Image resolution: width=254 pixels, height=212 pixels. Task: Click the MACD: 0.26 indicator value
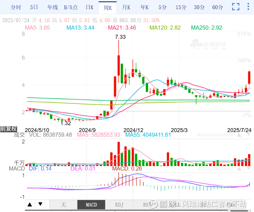[x=127, y=169]
